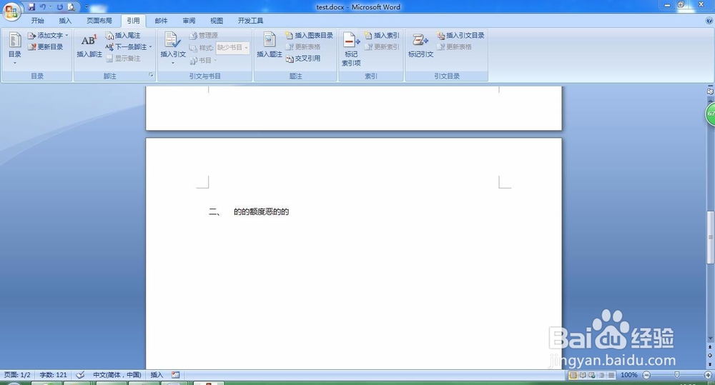
Task: Click the proofing check icon in status bar
Action: [x=80, y=375]
